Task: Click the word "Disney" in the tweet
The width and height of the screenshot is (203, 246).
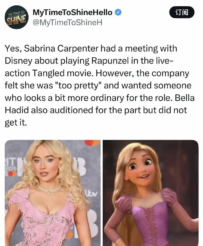Action: click(18, 61)
